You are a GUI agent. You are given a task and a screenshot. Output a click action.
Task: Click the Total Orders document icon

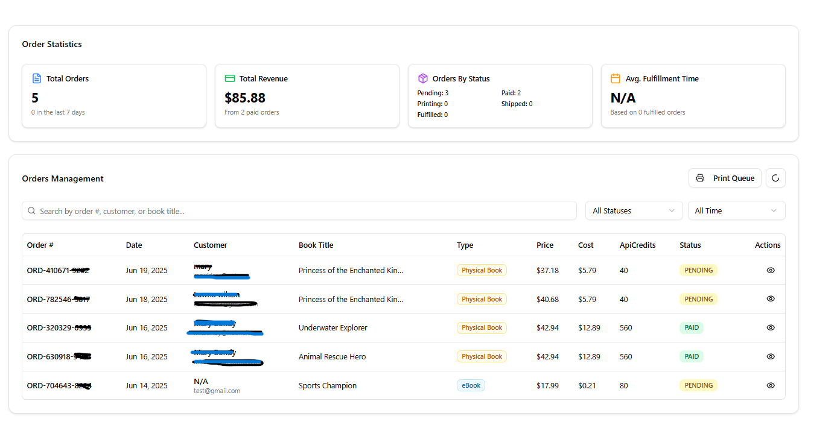36,78
